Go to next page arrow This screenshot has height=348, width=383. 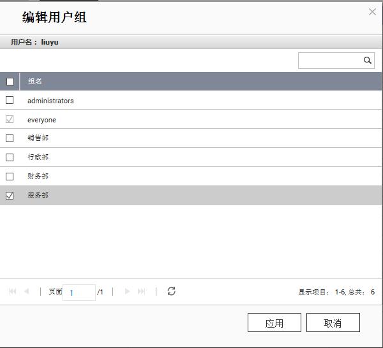pyautogui.click(x=127, y=291)
